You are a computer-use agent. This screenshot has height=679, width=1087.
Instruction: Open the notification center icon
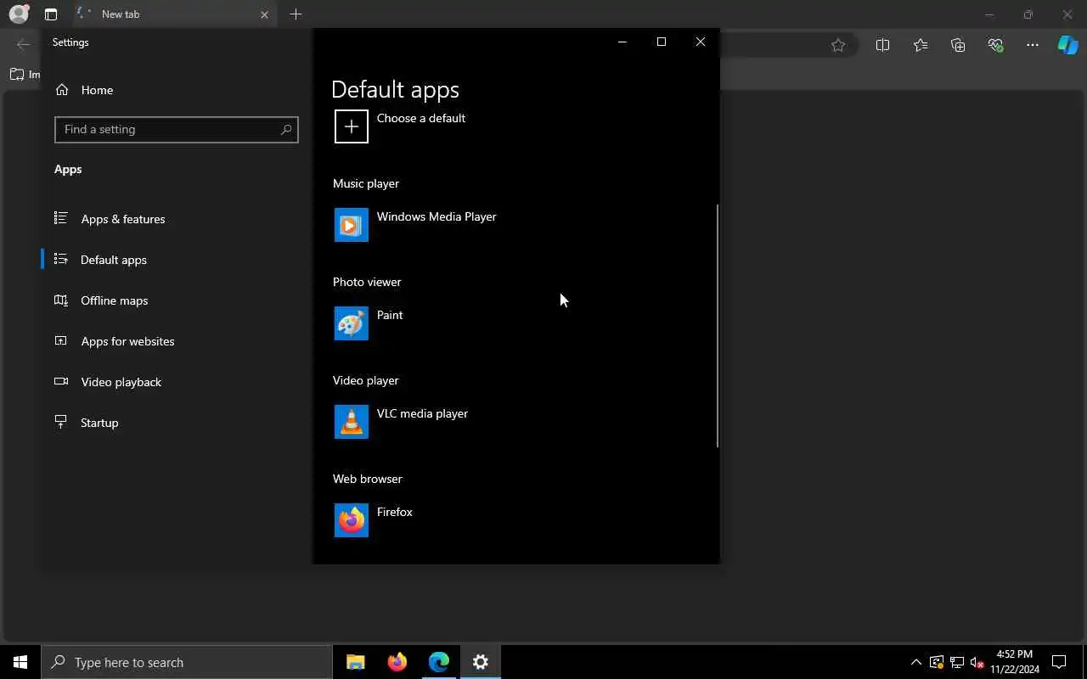click(1059, 662)
